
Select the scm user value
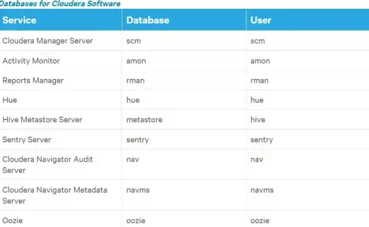258,41
